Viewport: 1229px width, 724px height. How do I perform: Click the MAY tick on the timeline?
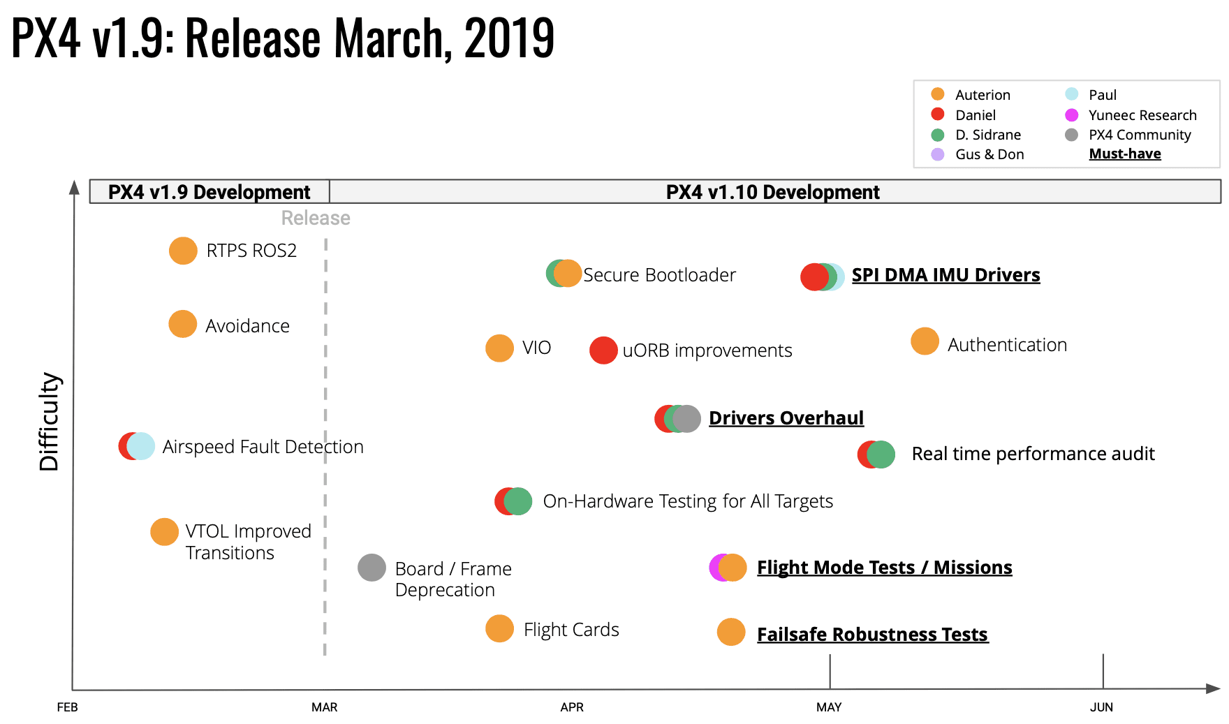pyautogui.click(x=830, y=707)
